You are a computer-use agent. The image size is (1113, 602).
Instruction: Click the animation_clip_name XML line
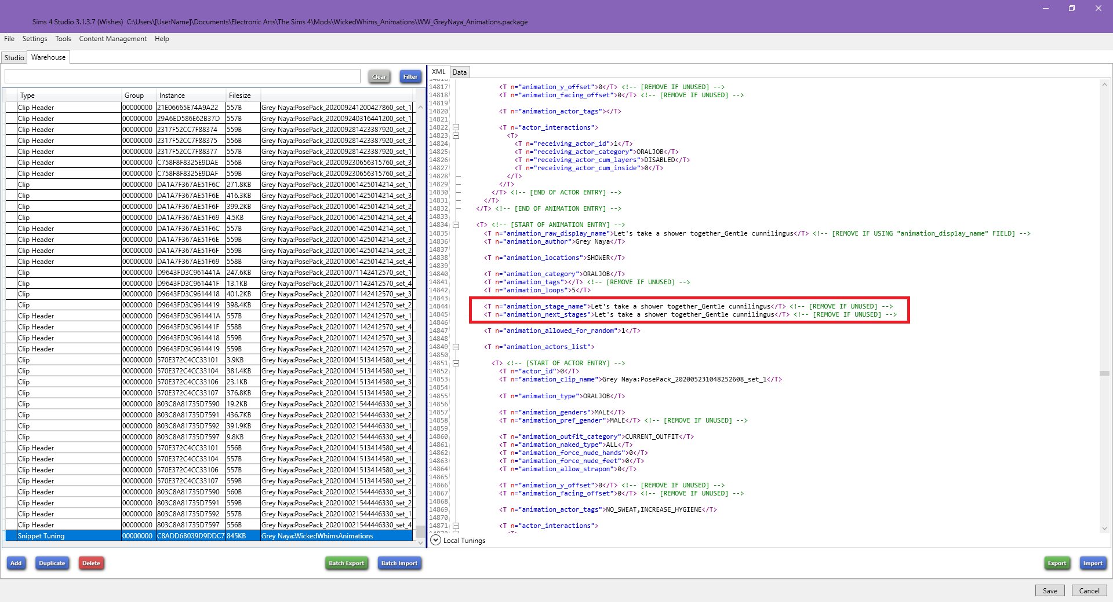(x=641, y=379)
